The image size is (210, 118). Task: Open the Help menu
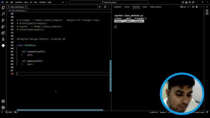point(50,2)
